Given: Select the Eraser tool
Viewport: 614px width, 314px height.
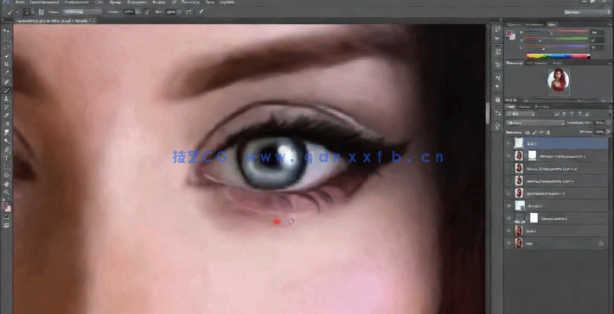Looking at the screenshot, I should tap(7, 116).
